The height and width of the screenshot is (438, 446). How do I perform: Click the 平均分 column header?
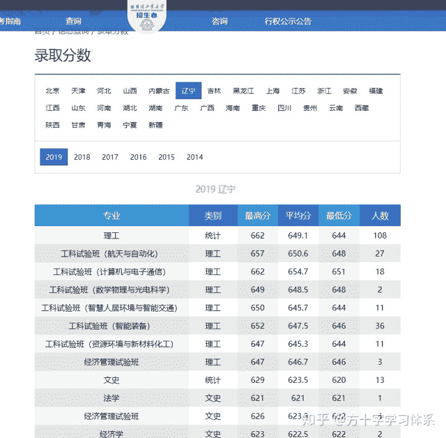298,216
